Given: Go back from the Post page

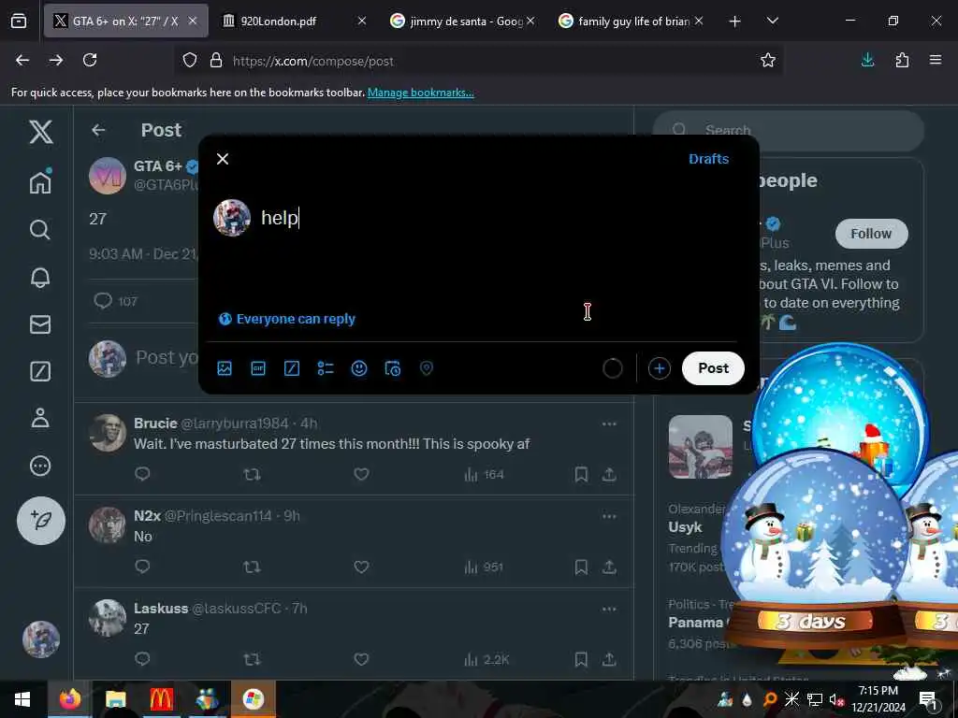Looking at the screenshot, I should coord(98,130).
